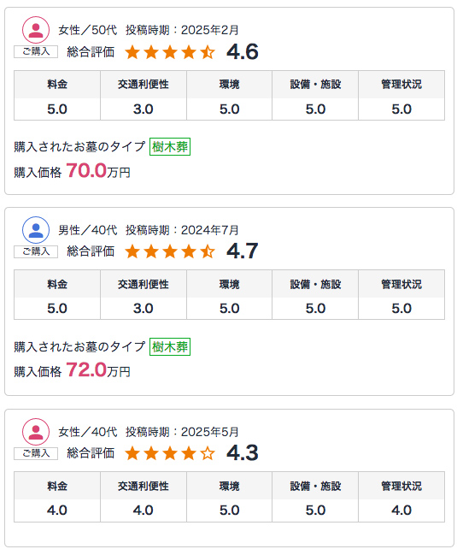Click the blue male avatar of the 40代 reviewer
The height and width of the screenshot is (555, 457).
36,230
